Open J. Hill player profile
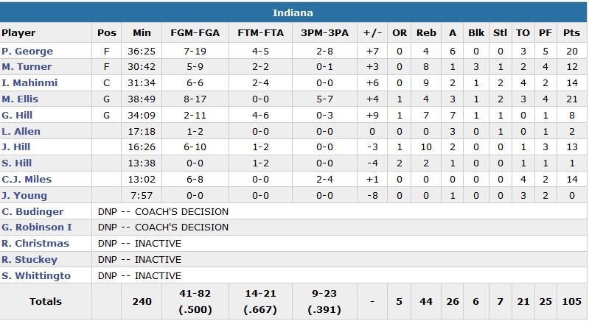Screen dimensions: 589x321 click(15, 147)
